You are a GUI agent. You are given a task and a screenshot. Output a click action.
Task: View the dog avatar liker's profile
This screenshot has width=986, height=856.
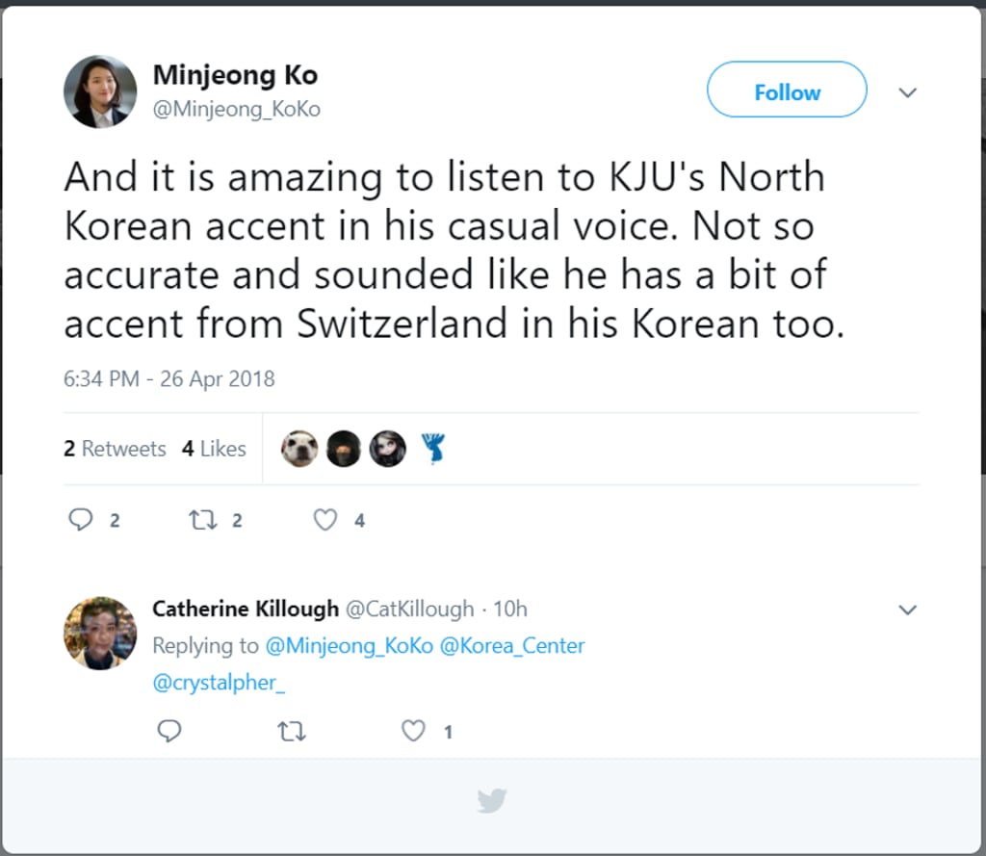[x=299, y=449]
